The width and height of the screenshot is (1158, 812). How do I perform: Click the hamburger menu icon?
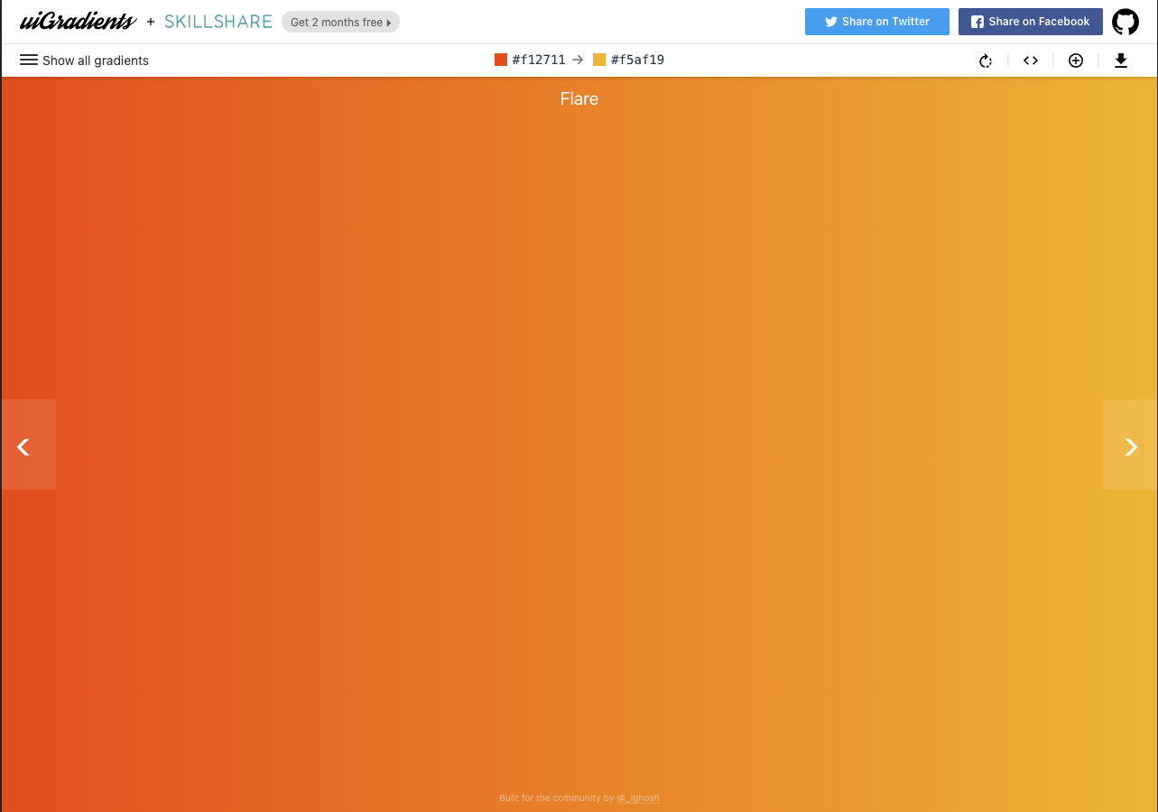pos(29,60)
